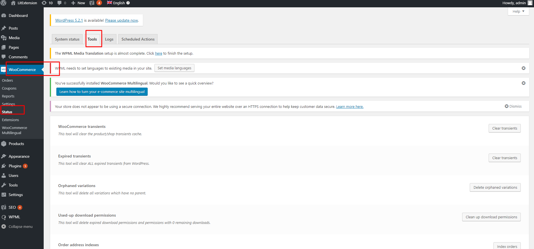534x249 pixels.
Task: Switch to the System status tab
Action: click(x=67, y=39)
